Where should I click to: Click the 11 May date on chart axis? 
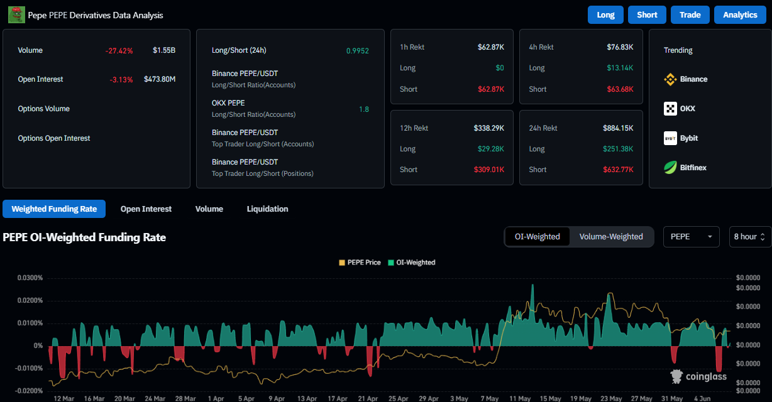[x=519, y=398]
